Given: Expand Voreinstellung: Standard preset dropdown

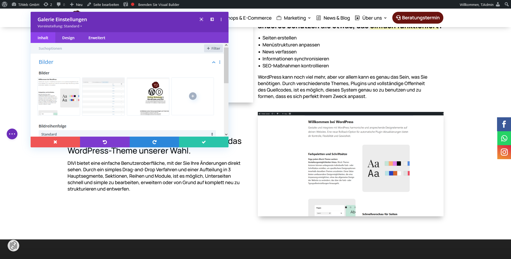Looking at the screenshot, I should 60,26.
